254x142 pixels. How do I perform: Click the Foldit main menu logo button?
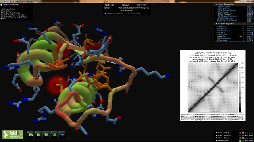coord(13,135)
